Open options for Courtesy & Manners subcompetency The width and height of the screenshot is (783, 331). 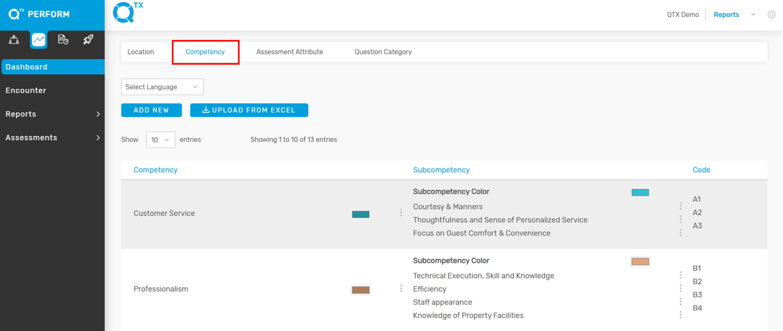point(680,206)
